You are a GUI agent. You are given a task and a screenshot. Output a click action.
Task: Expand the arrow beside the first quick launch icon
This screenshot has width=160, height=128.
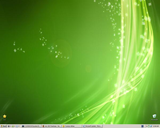click(x=11, y=126)
